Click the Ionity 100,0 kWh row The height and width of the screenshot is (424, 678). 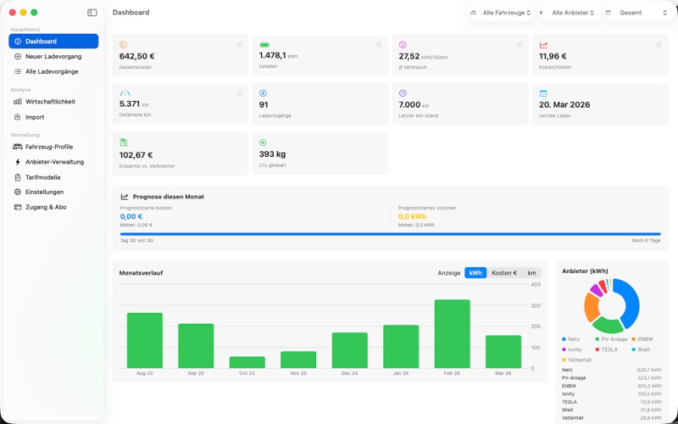(611, 394)
